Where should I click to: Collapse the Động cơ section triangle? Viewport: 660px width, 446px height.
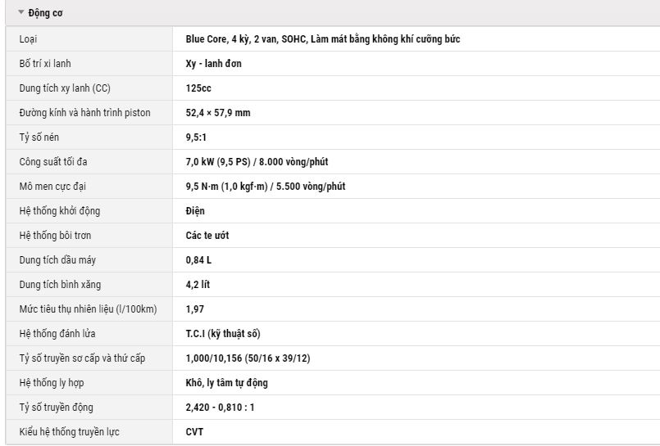click(21, 12)
